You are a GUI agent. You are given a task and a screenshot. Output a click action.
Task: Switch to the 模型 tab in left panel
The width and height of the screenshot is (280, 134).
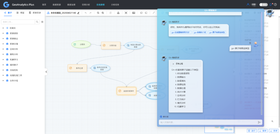pos(20,13)
